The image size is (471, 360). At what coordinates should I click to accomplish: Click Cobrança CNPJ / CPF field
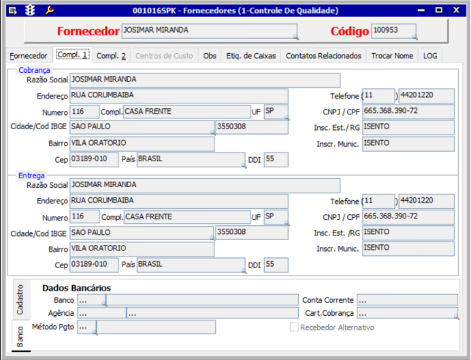[x=408, y=112]
